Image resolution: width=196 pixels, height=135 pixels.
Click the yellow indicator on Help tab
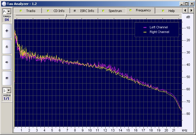[163, 11]
